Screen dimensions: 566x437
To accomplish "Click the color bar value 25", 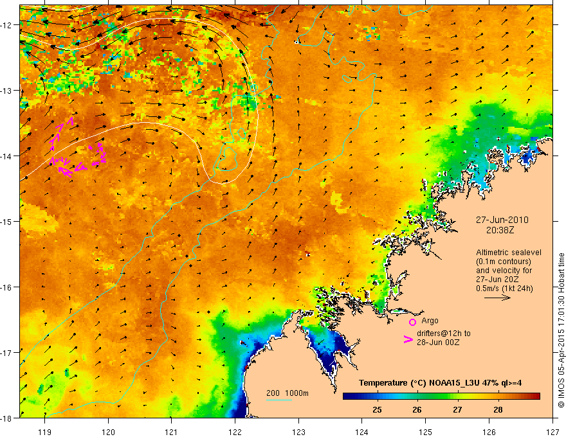I will point(377,410).
